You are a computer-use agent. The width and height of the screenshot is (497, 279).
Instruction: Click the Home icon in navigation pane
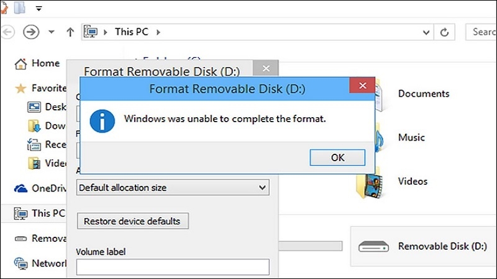click(x=21, y=63)
